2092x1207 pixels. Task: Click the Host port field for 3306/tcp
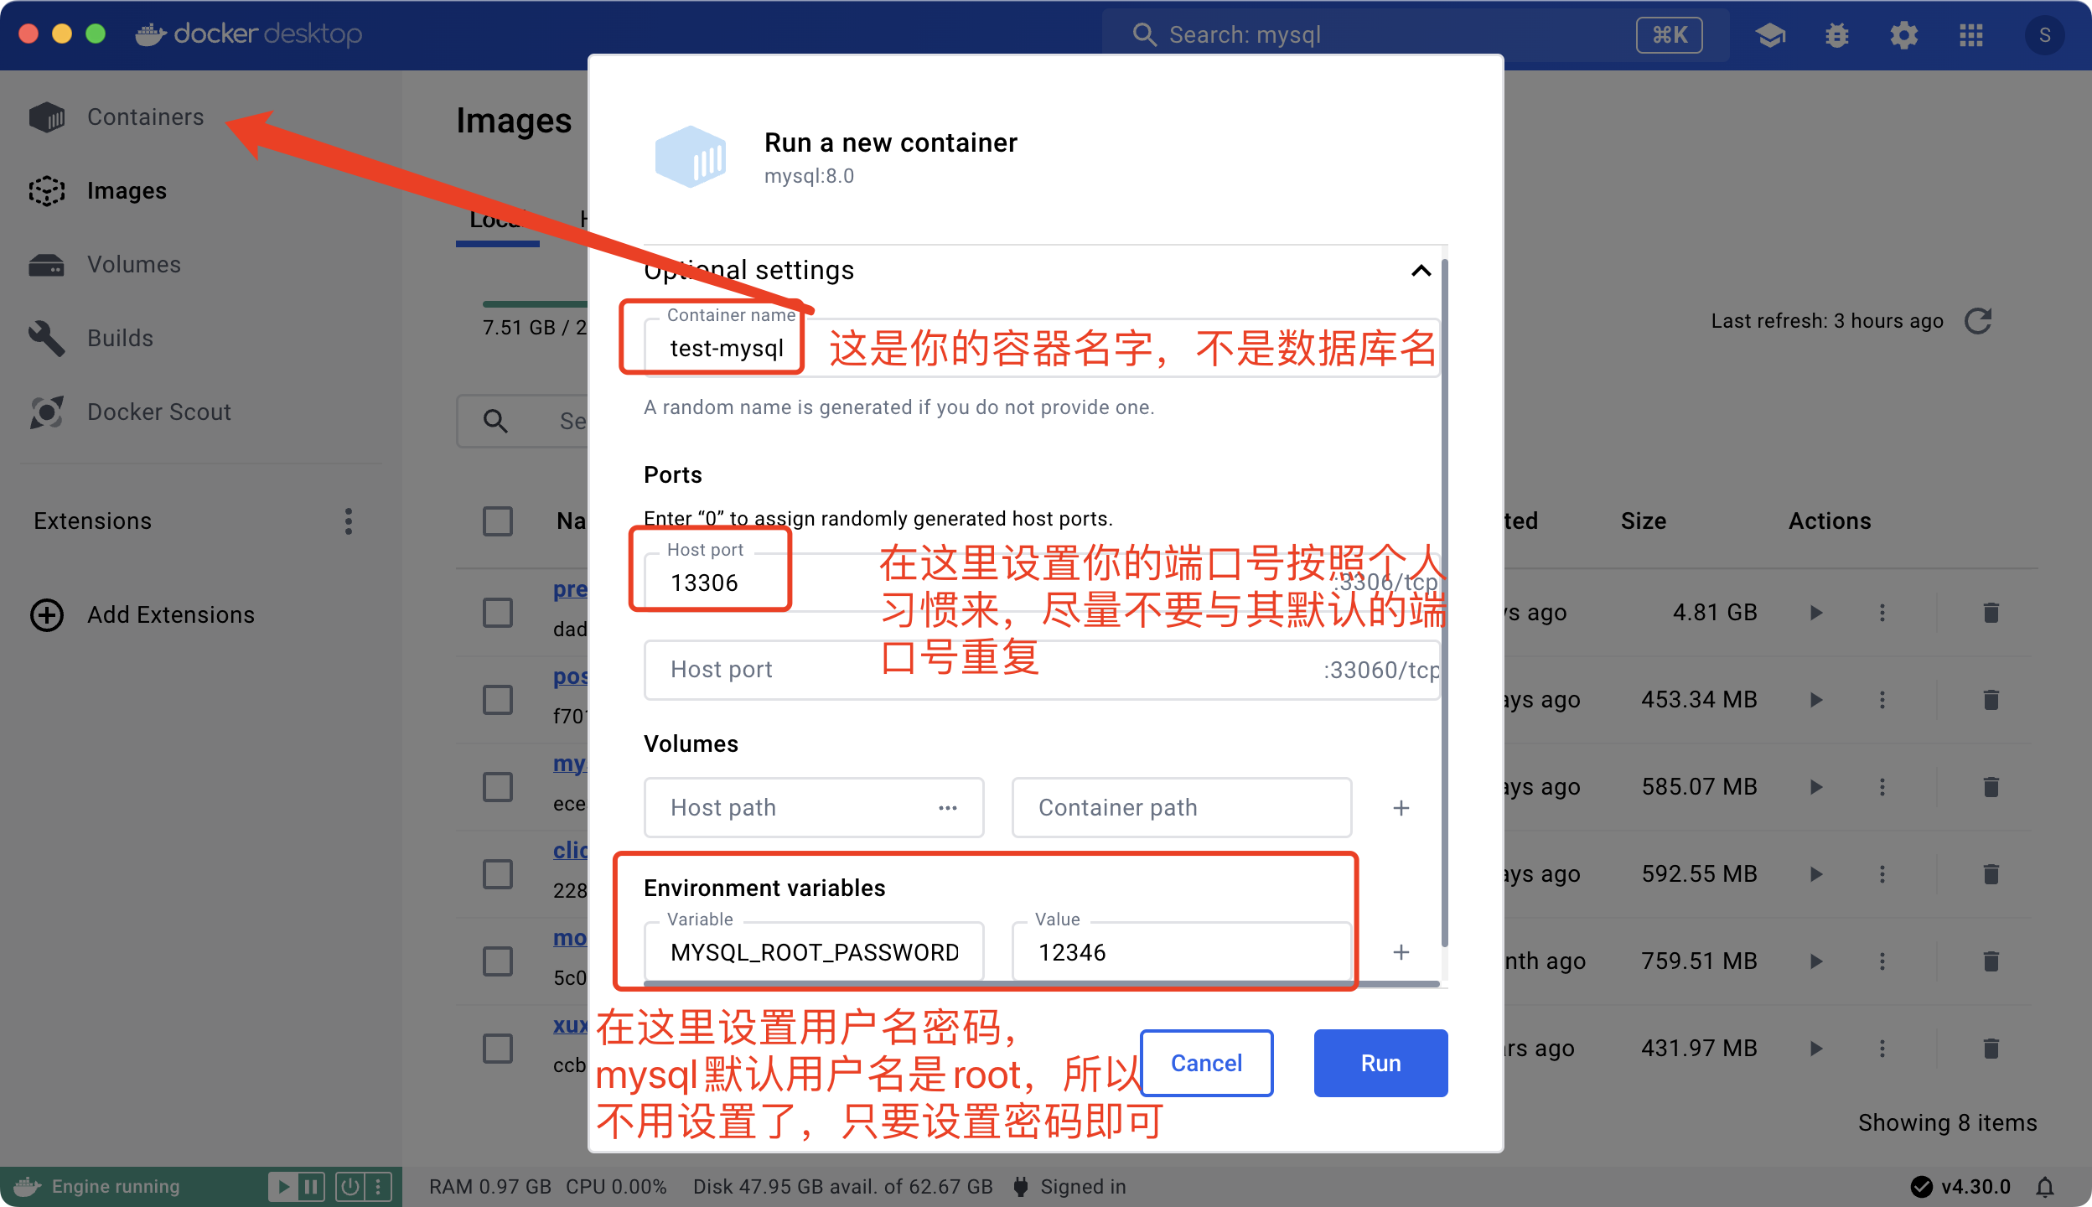tap(1042, 582)
